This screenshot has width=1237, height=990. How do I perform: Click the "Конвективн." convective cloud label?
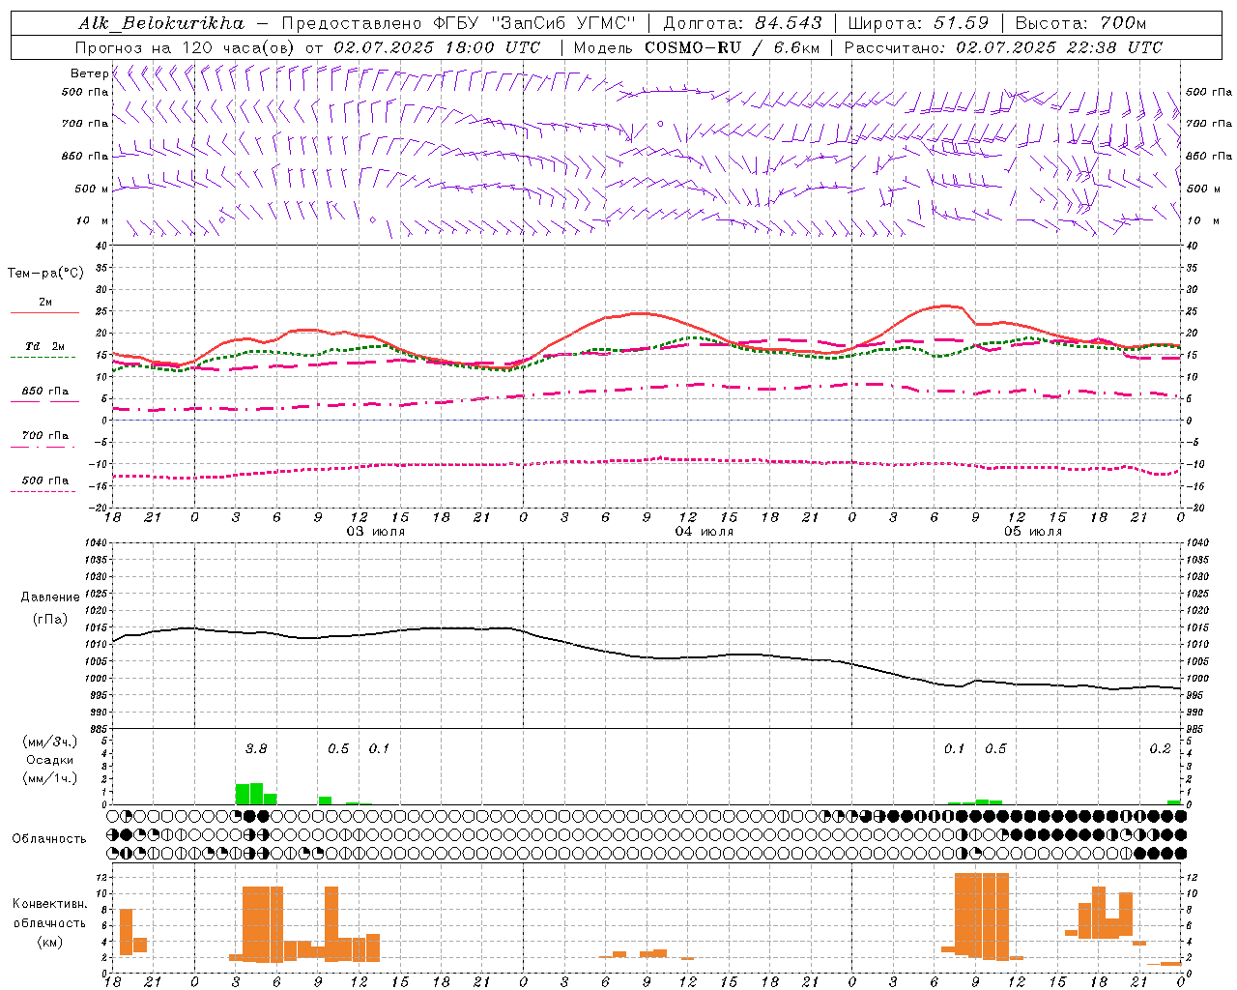point(49,904)
